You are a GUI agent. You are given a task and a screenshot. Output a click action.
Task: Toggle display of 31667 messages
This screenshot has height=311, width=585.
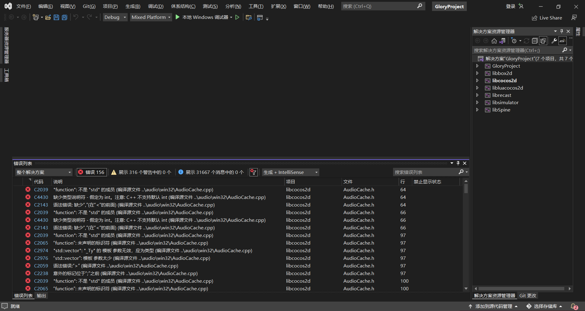click(x=210, y=172)
